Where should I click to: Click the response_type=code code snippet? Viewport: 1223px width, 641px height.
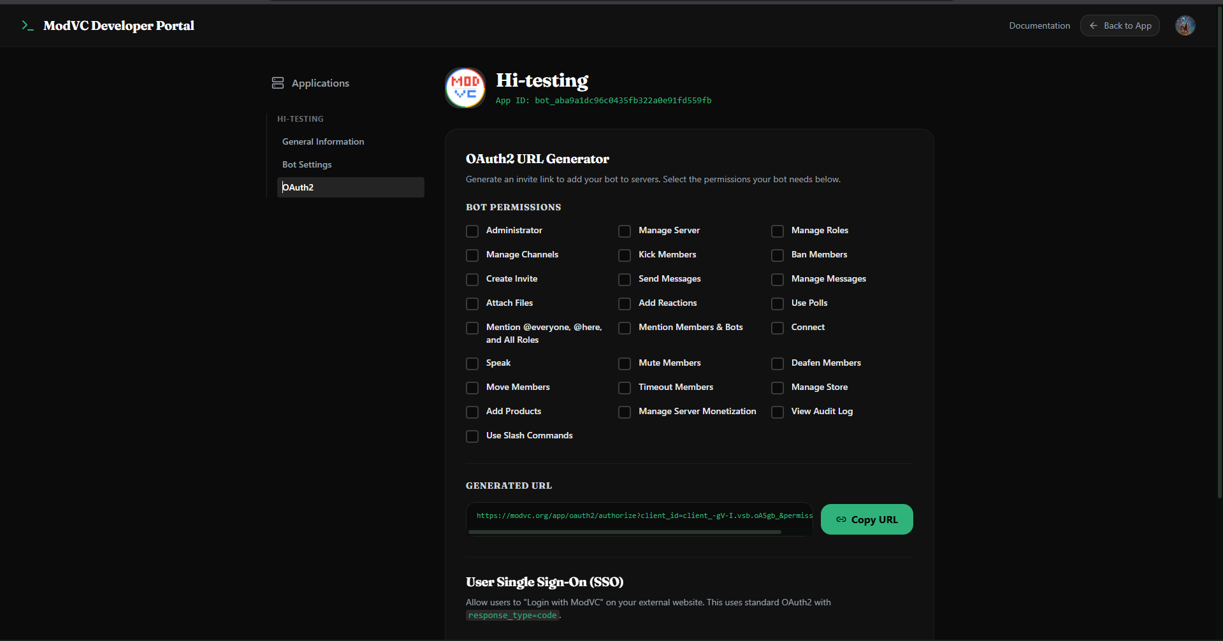pos(512,616)
